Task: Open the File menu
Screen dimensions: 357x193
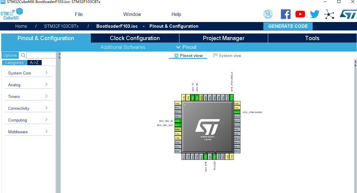Action: coord(79,14)
